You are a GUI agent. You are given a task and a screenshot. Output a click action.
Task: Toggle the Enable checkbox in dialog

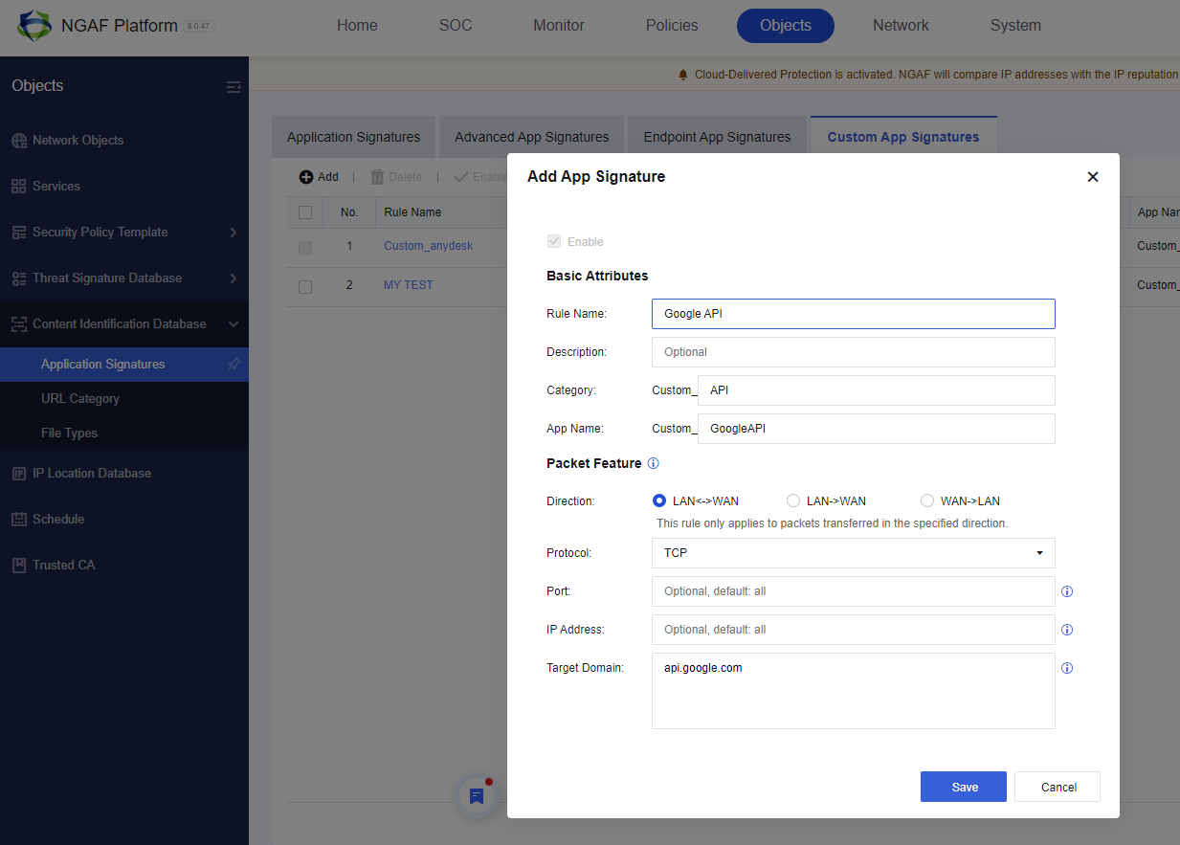(553, 242)
